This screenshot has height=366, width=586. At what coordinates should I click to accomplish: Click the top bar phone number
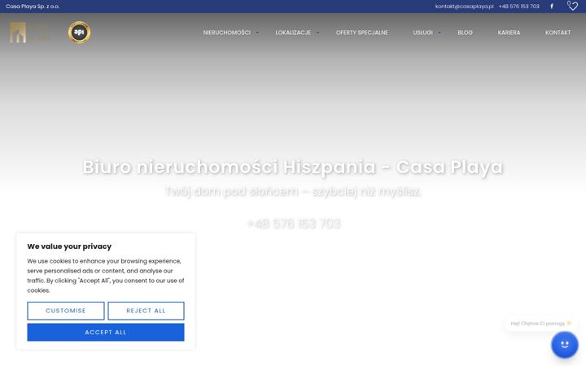coord(518,7)
